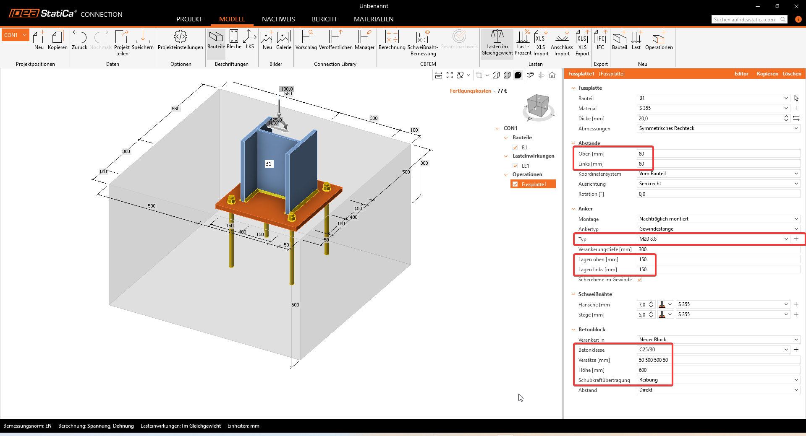Open the Betonklasse C25/30 dropdown
The width and height of the screenshot is (806, 436).
786,350
